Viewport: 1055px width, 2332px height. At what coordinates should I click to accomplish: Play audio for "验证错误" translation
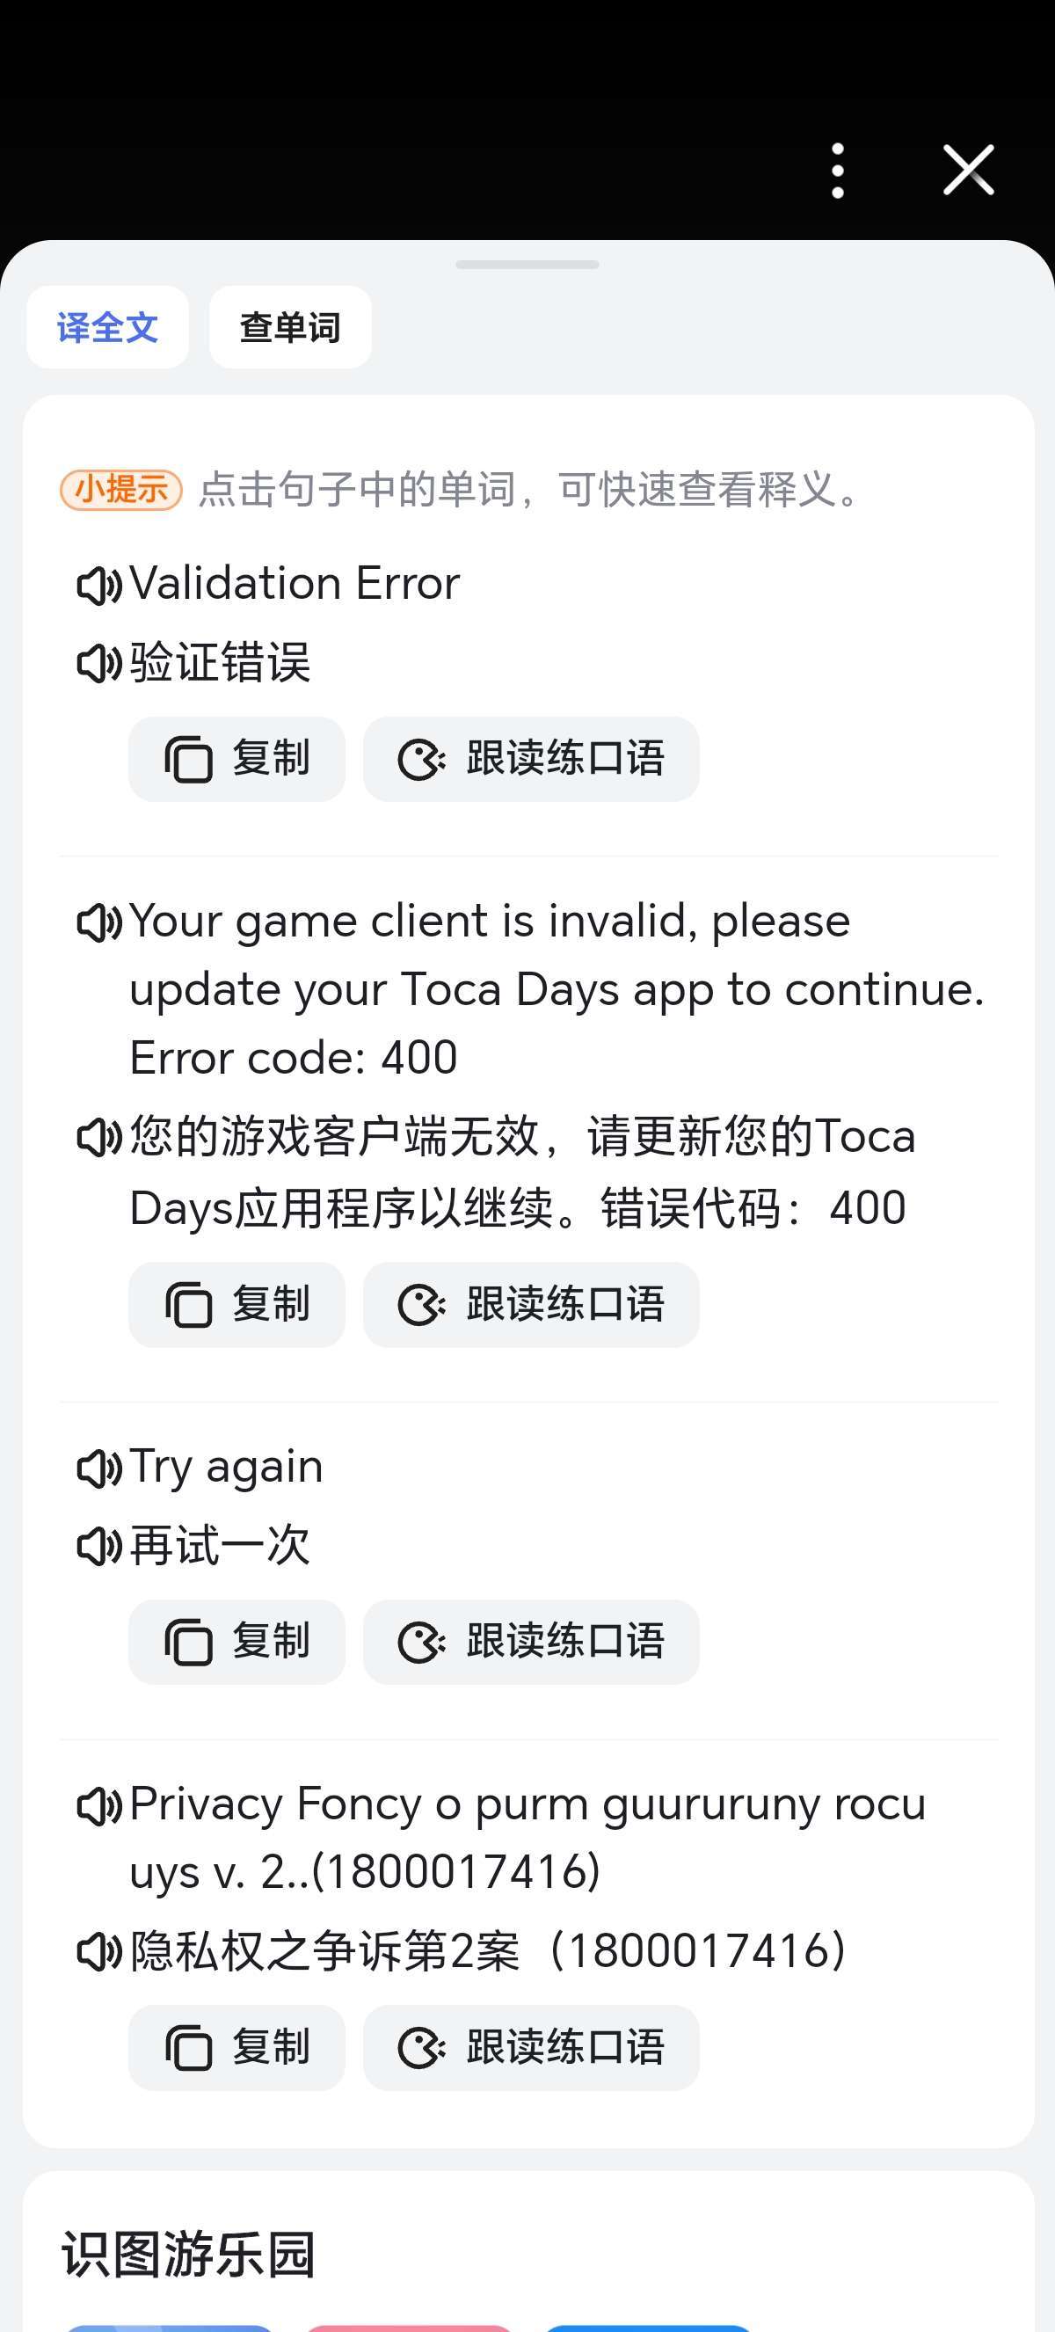[98, 664]
